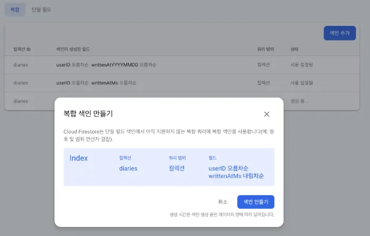Click userID 오름차순 in the dialog
The image size is (370, 236).
click(228, 168)
